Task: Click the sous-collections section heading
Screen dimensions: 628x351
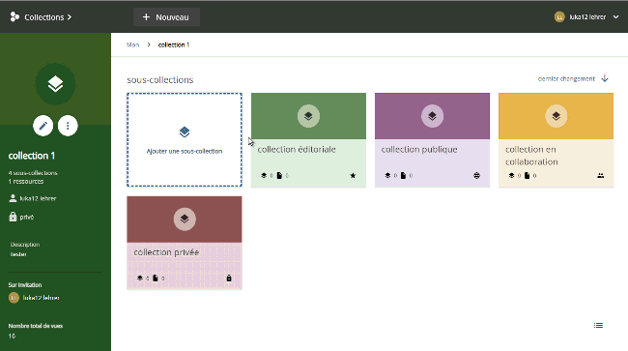Action: tap(160, 79)
